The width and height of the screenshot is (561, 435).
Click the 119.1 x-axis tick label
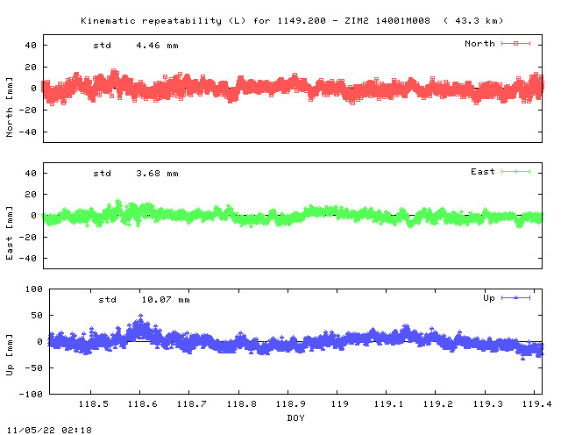[388, 404]
